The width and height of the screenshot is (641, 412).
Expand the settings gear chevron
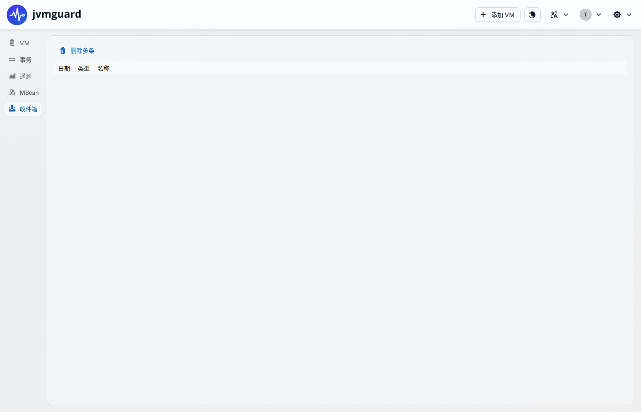click(x=629, y=15)
